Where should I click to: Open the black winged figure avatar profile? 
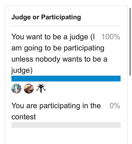(41, 88)
